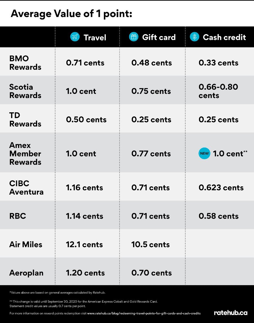Select the Gift card column header
The width and height of the screenshot is (254, 323).
(x=152, y=37)
